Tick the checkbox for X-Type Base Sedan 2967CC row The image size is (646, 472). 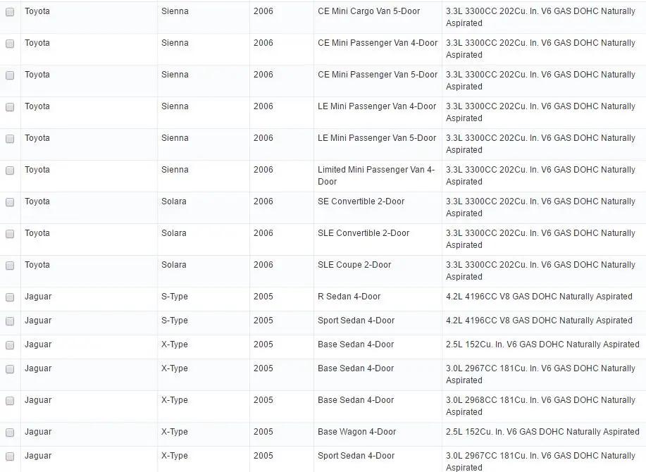coord(10,369)
